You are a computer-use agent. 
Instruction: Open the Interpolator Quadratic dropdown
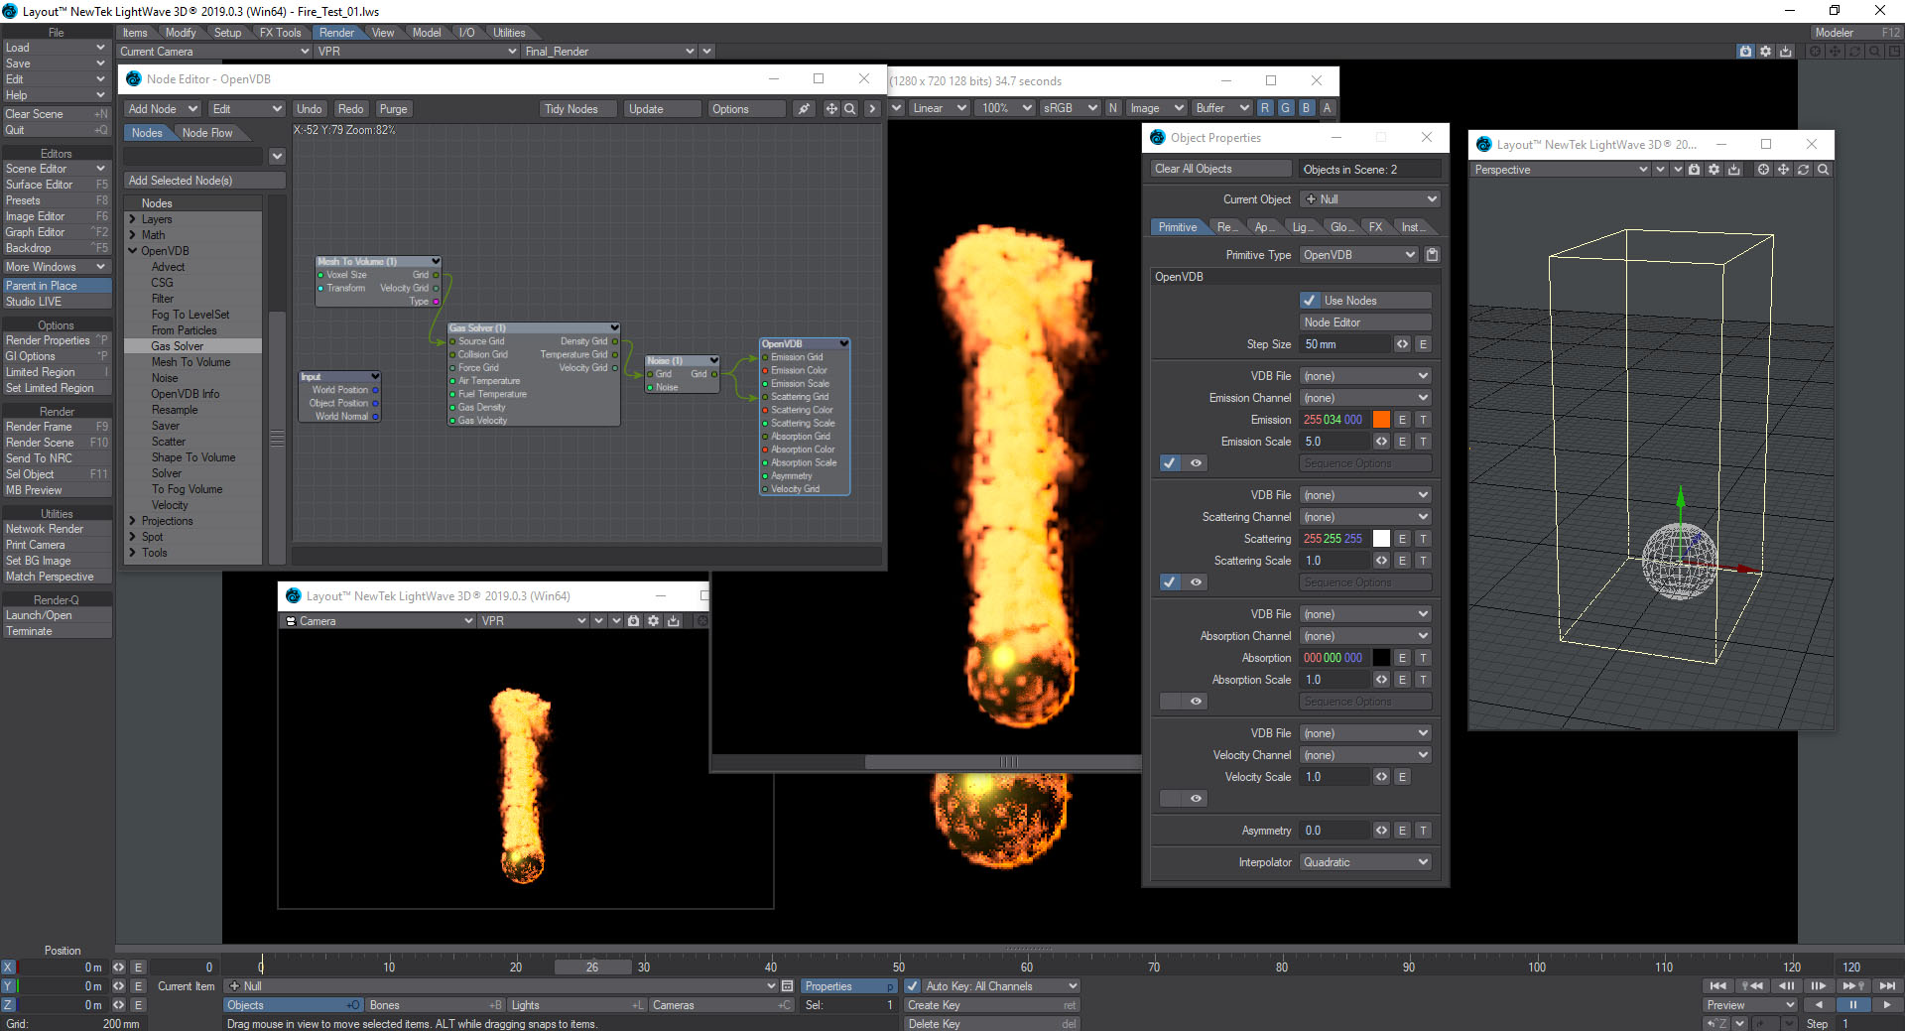point(1365,862)
